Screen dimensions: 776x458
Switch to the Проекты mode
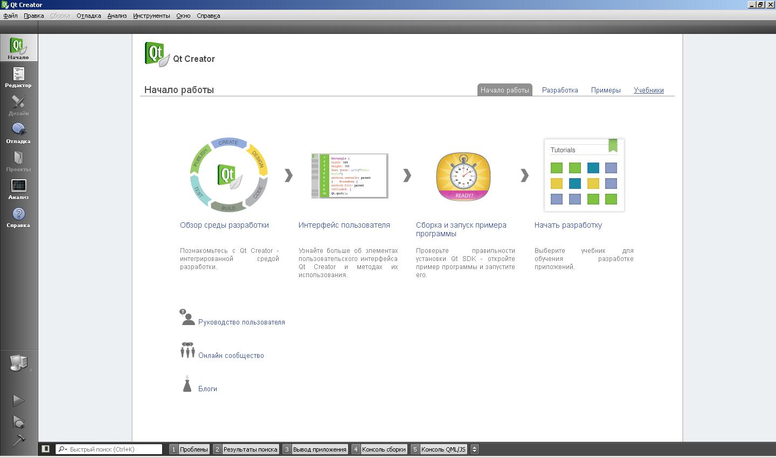pos(18,160)
